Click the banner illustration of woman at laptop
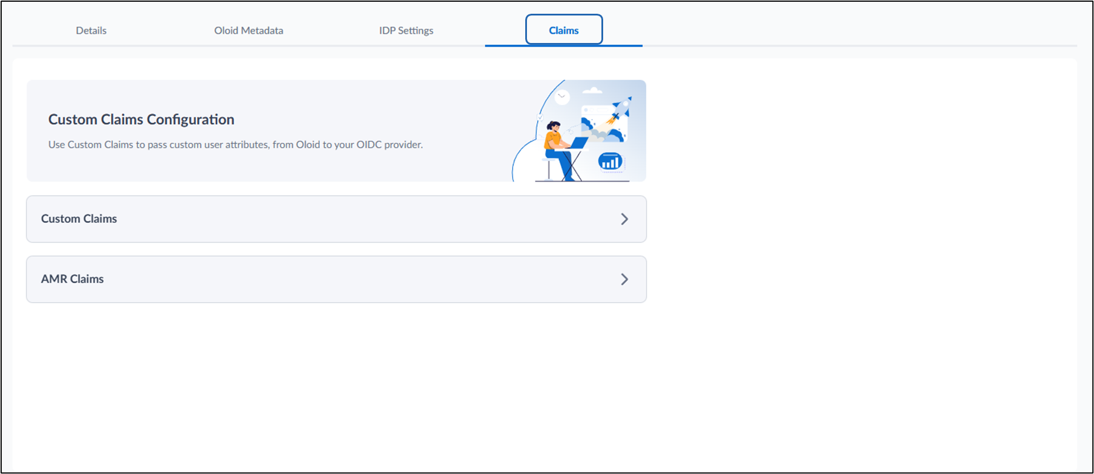1094x474 pixels. [x=579, y=131]
